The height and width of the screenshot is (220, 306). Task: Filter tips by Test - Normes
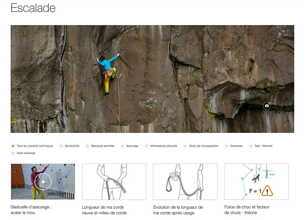tap(251, 146)
